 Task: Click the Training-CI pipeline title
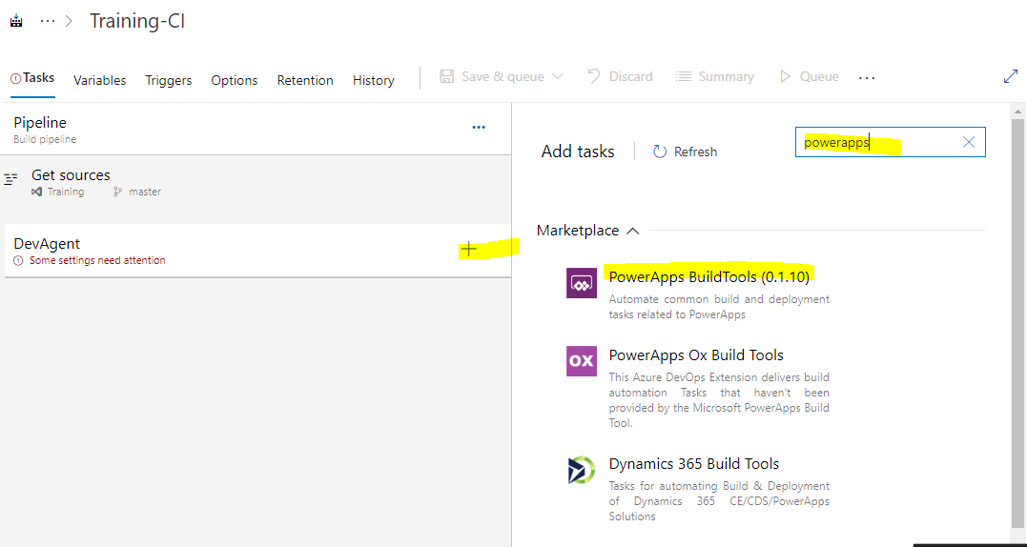click(x=137, y=21)
